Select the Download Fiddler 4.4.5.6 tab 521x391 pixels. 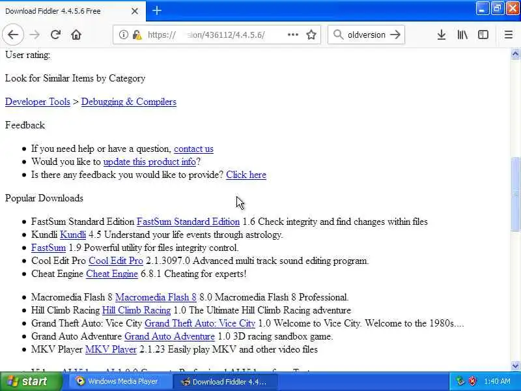click(x=72, y=11)
